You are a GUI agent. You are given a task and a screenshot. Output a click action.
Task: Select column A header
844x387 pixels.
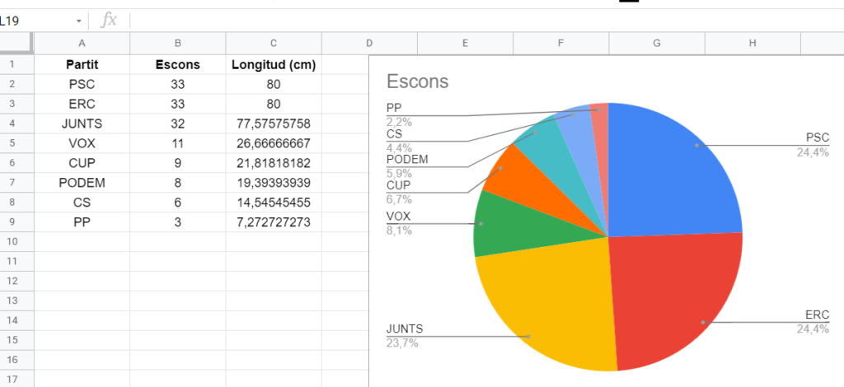pos(82,44)
